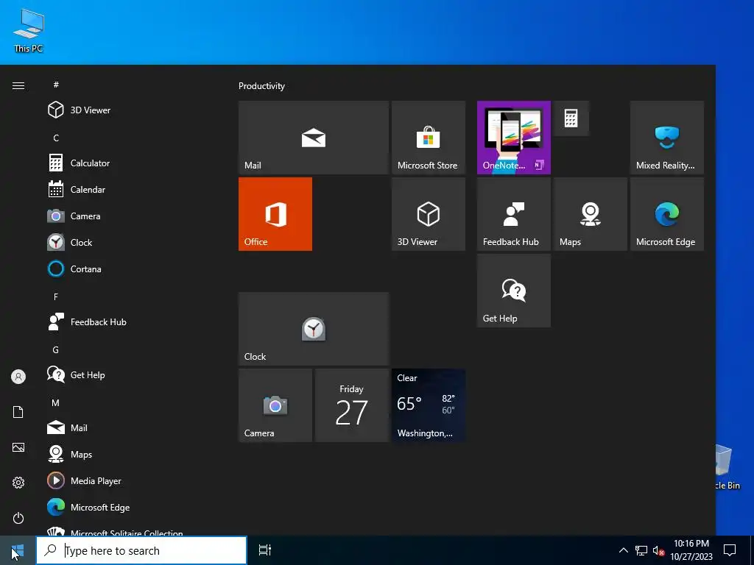Open the Calendar tile showing Friday 27
This screenshot has height=565, width=754.
pos(351,405)
